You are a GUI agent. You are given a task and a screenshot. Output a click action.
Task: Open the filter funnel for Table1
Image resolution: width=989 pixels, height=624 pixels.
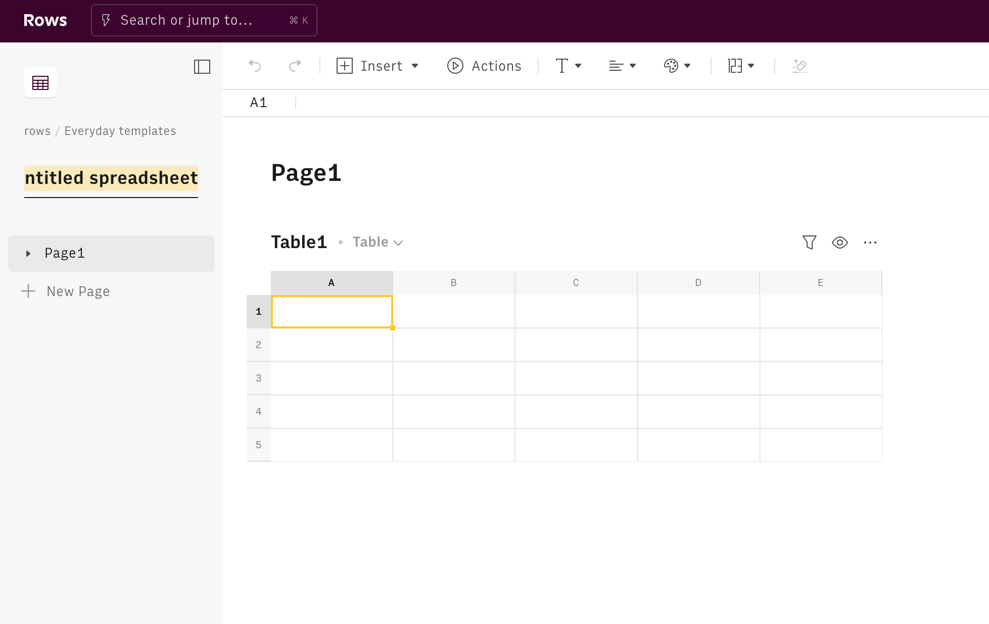(809, 243)
